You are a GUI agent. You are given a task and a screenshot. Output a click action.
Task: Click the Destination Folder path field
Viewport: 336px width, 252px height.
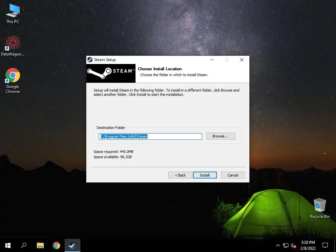click(150, 136)
